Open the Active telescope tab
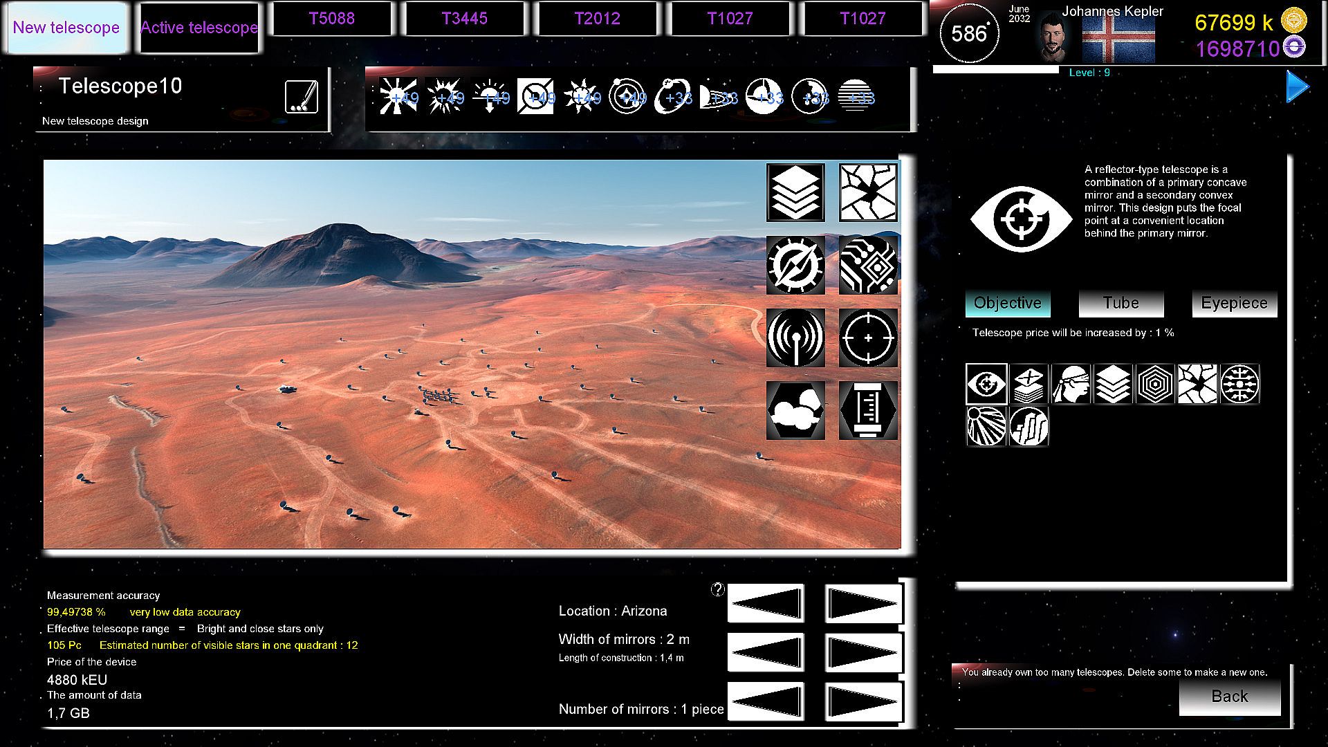The width and height of the screenshot is (1328, 747). tap(199, 28)
